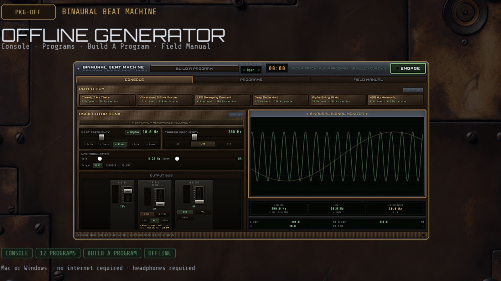Select Brown ambient noise
Screen dimensions: 501x281
click(185, 212)
